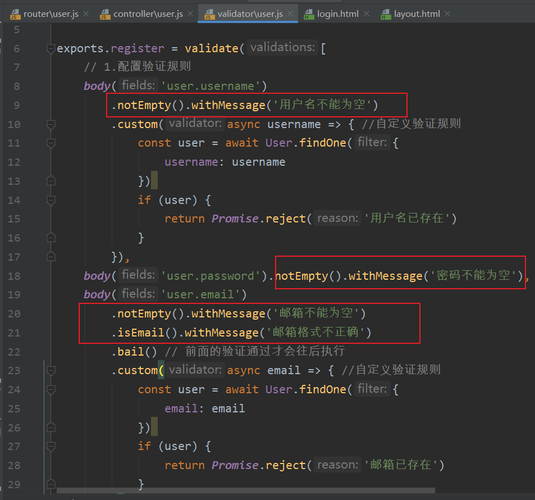The image size is (535, 500).
Task: Click 'Promise' on line 15
Action: [235, 219]
